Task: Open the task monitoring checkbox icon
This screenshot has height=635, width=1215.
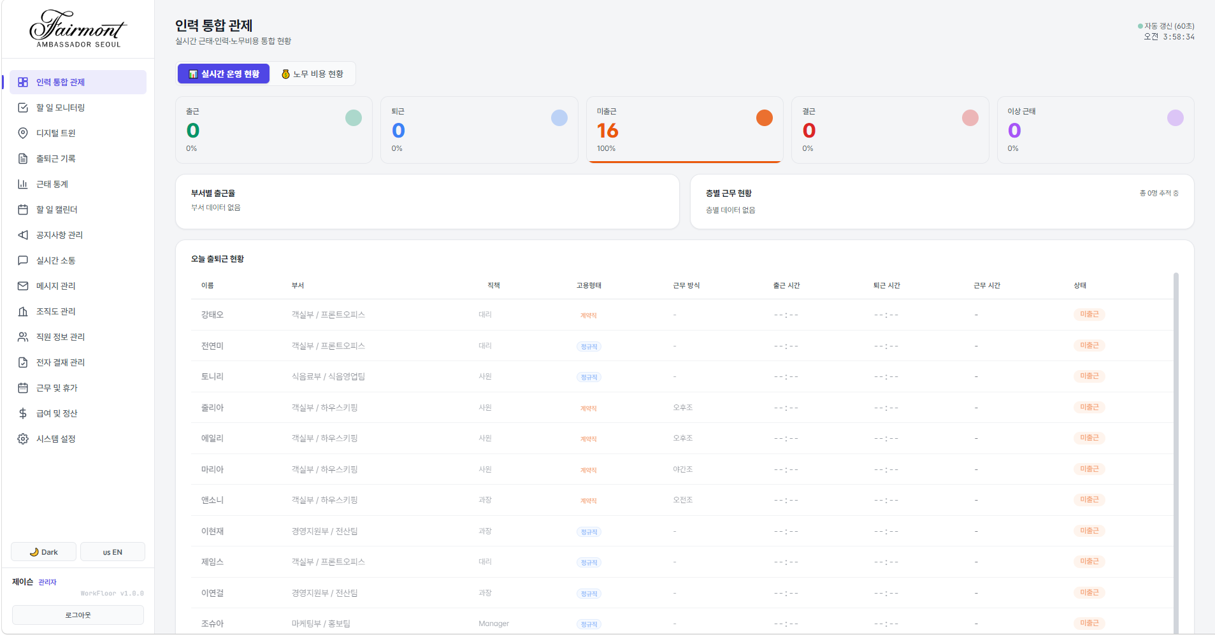Action: 23,108
